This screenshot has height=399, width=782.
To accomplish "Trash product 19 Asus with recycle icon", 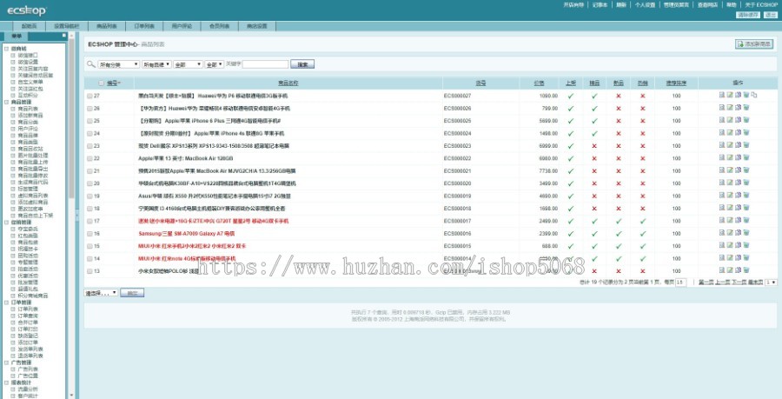I will tap(746, 195).
